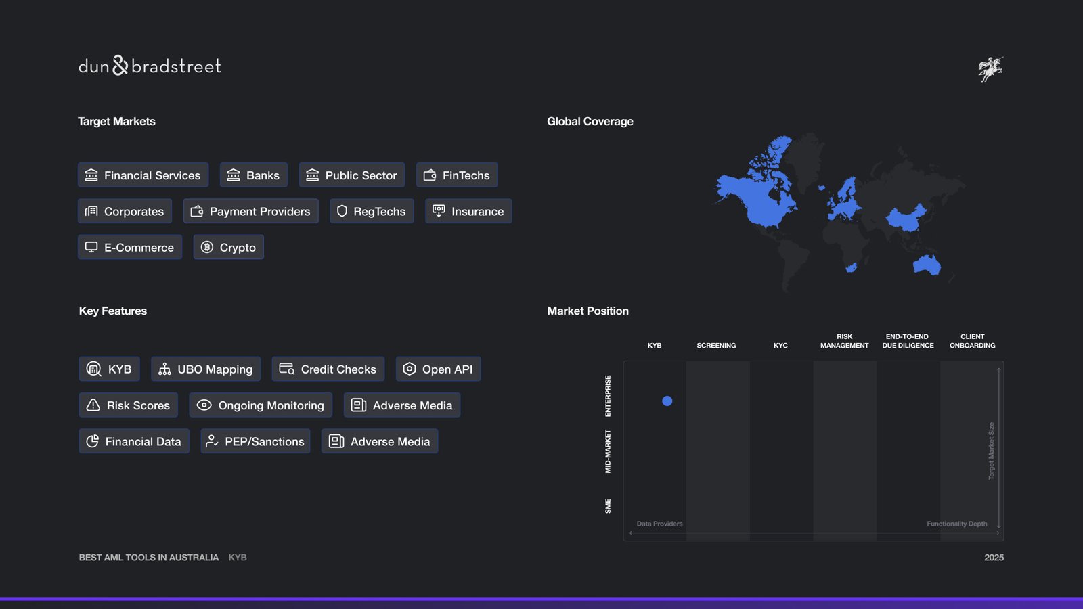Click the knight horse logo icon
The height and width of the screenshot is (609, 1083).
coord(991,68)
